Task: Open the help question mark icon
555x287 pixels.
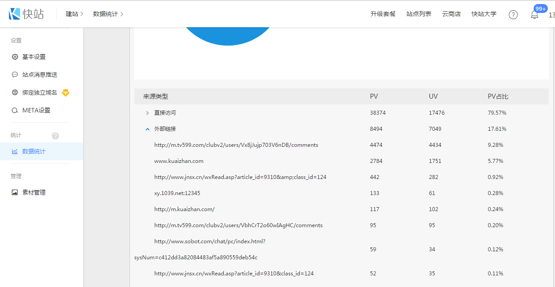Action: [513, 15]
